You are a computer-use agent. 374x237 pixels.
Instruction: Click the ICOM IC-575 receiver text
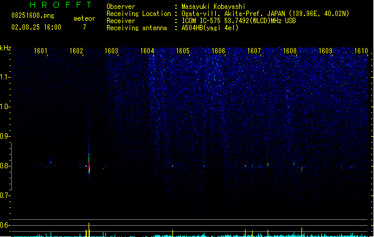(238, 21)
